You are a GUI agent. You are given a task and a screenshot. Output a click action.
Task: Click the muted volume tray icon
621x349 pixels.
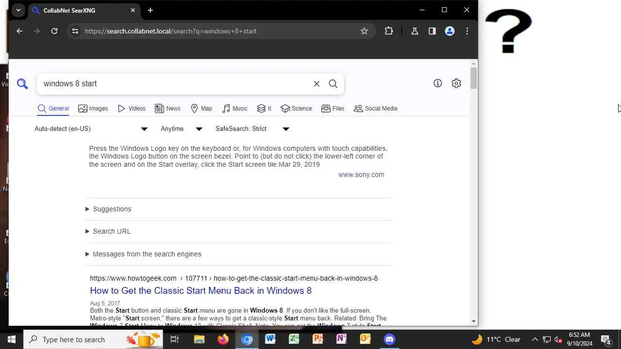click(558, 339)
